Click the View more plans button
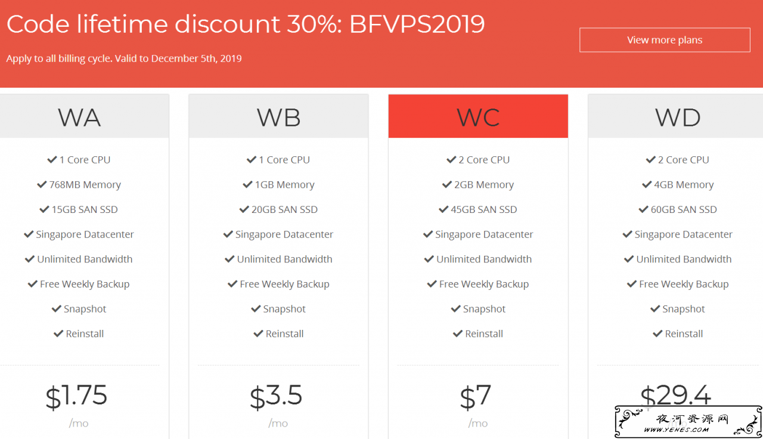763x439 pixels. pyautogui.click(x=665, y=40)
